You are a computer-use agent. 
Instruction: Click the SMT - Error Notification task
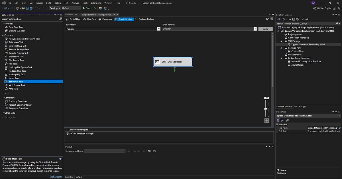pos(173,62)
